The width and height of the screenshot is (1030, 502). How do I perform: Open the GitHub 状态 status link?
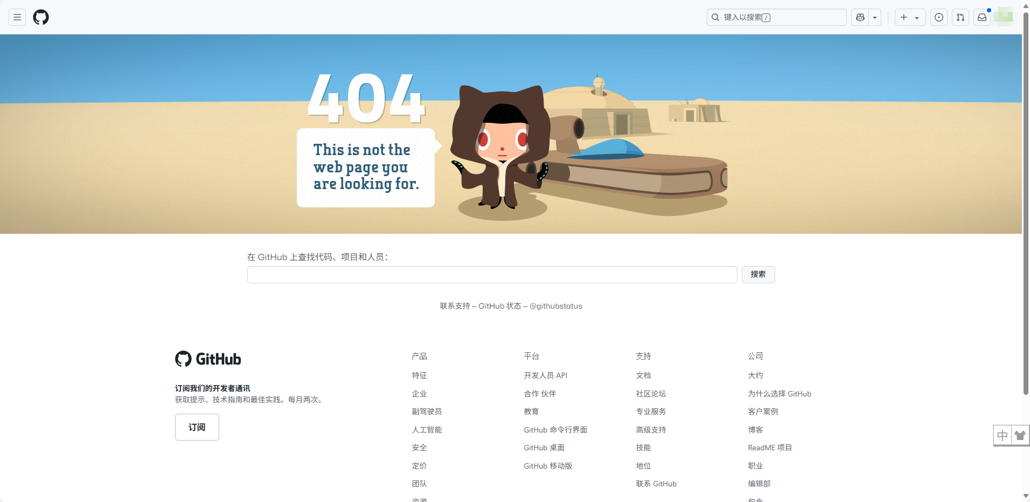pyautogui.click(x=499, y=306)
